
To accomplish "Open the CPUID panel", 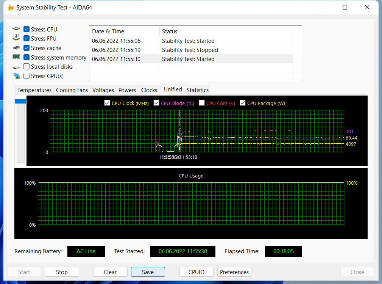I will coord(196,272).
